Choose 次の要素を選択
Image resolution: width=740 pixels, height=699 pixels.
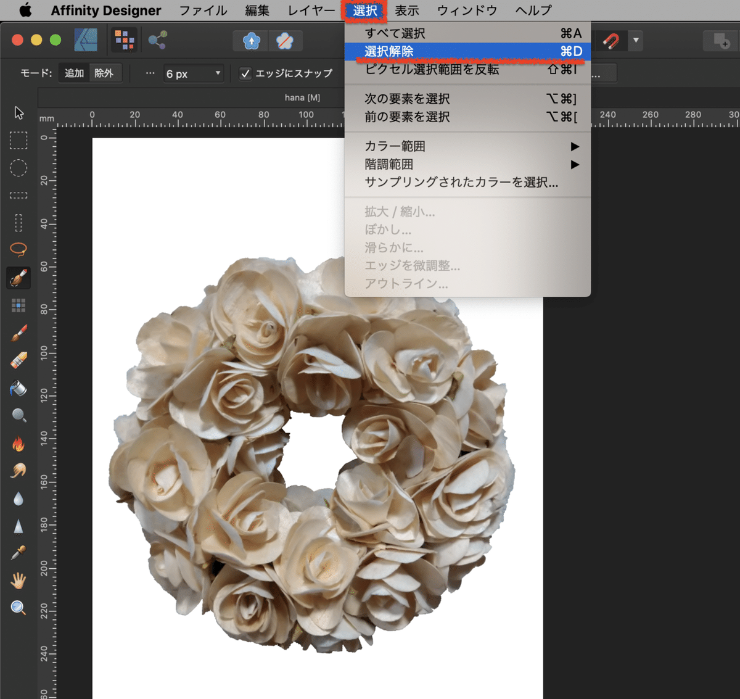467,99
